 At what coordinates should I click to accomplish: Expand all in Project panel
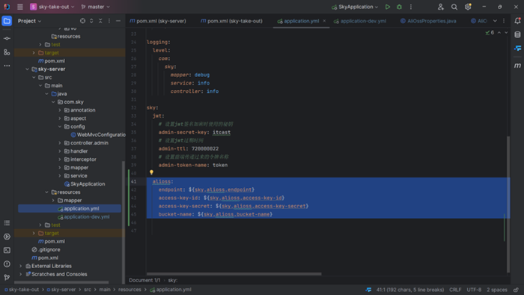click(91, 21)
